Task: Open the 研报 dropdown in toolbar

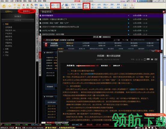Action: pyautogui.click(x=80, y=4)
